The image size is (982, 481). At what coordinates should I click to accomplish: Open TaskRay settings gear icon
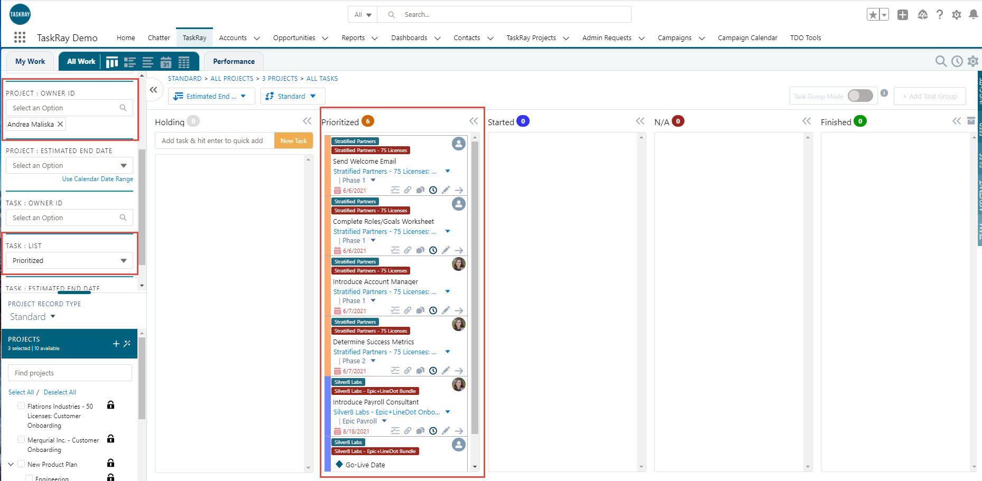[x=972, y=61]
